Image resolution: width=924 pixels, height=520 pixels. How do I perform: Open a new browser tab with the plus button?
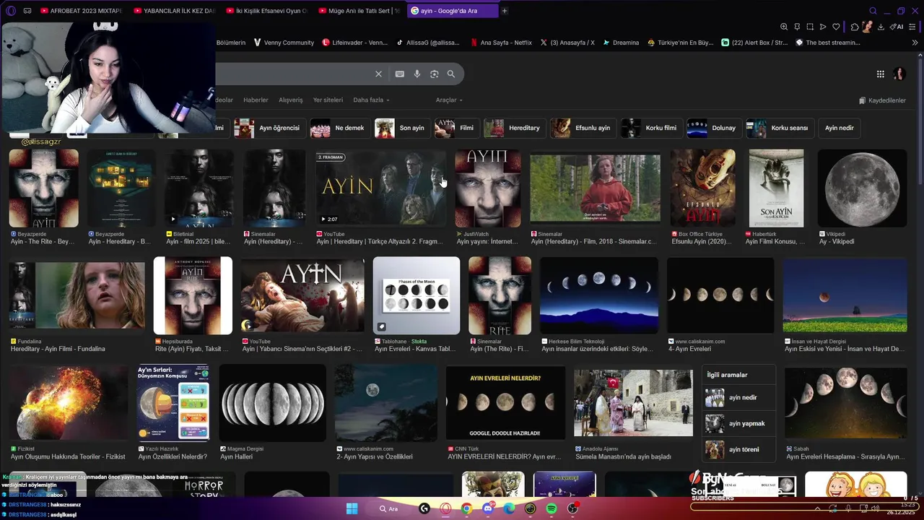click(504, 11)
